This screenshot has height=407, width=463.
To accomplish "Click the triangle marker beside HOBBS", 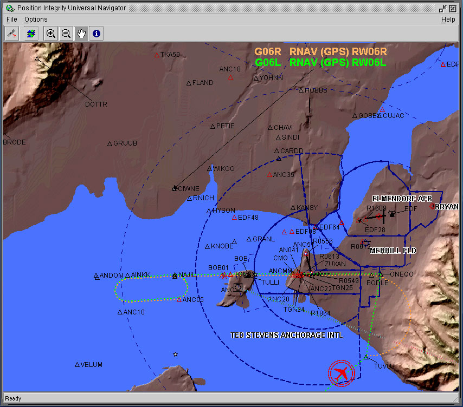I will tap(301, 90).
